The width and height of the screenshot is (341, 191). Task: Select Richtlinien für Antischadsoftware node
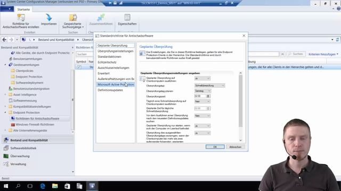[x=37, y=118]
